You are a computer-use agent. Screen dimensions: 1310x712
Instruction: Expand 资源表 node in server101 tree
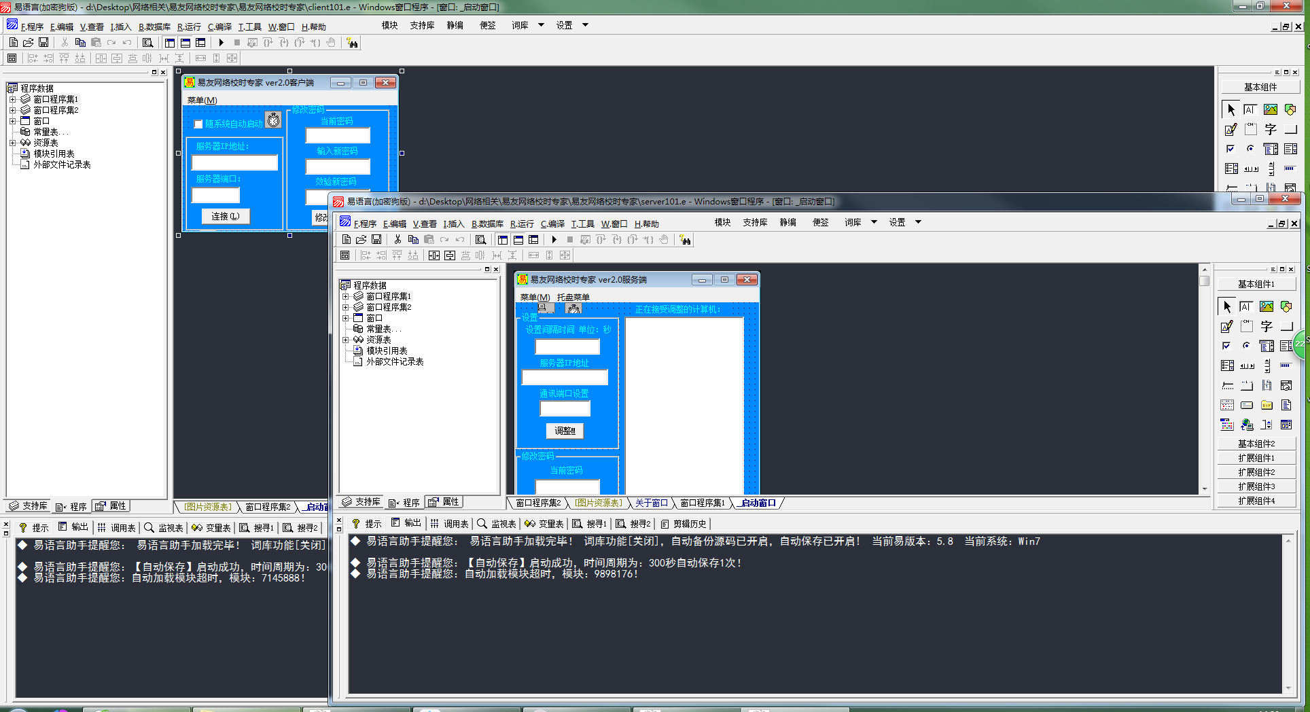pos(346,340)
